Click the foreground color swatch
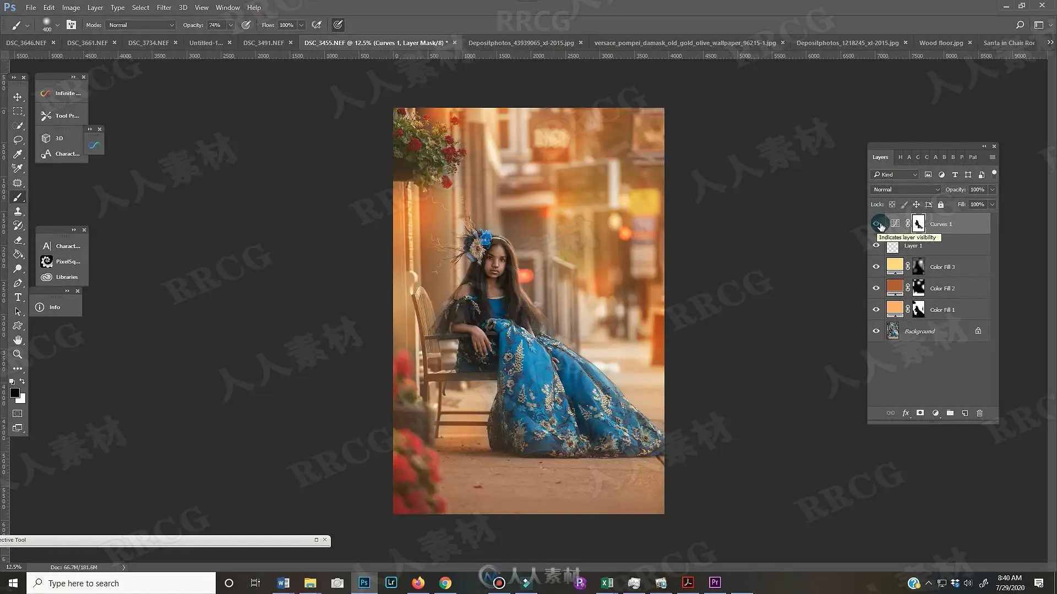 tap(15, 393)
